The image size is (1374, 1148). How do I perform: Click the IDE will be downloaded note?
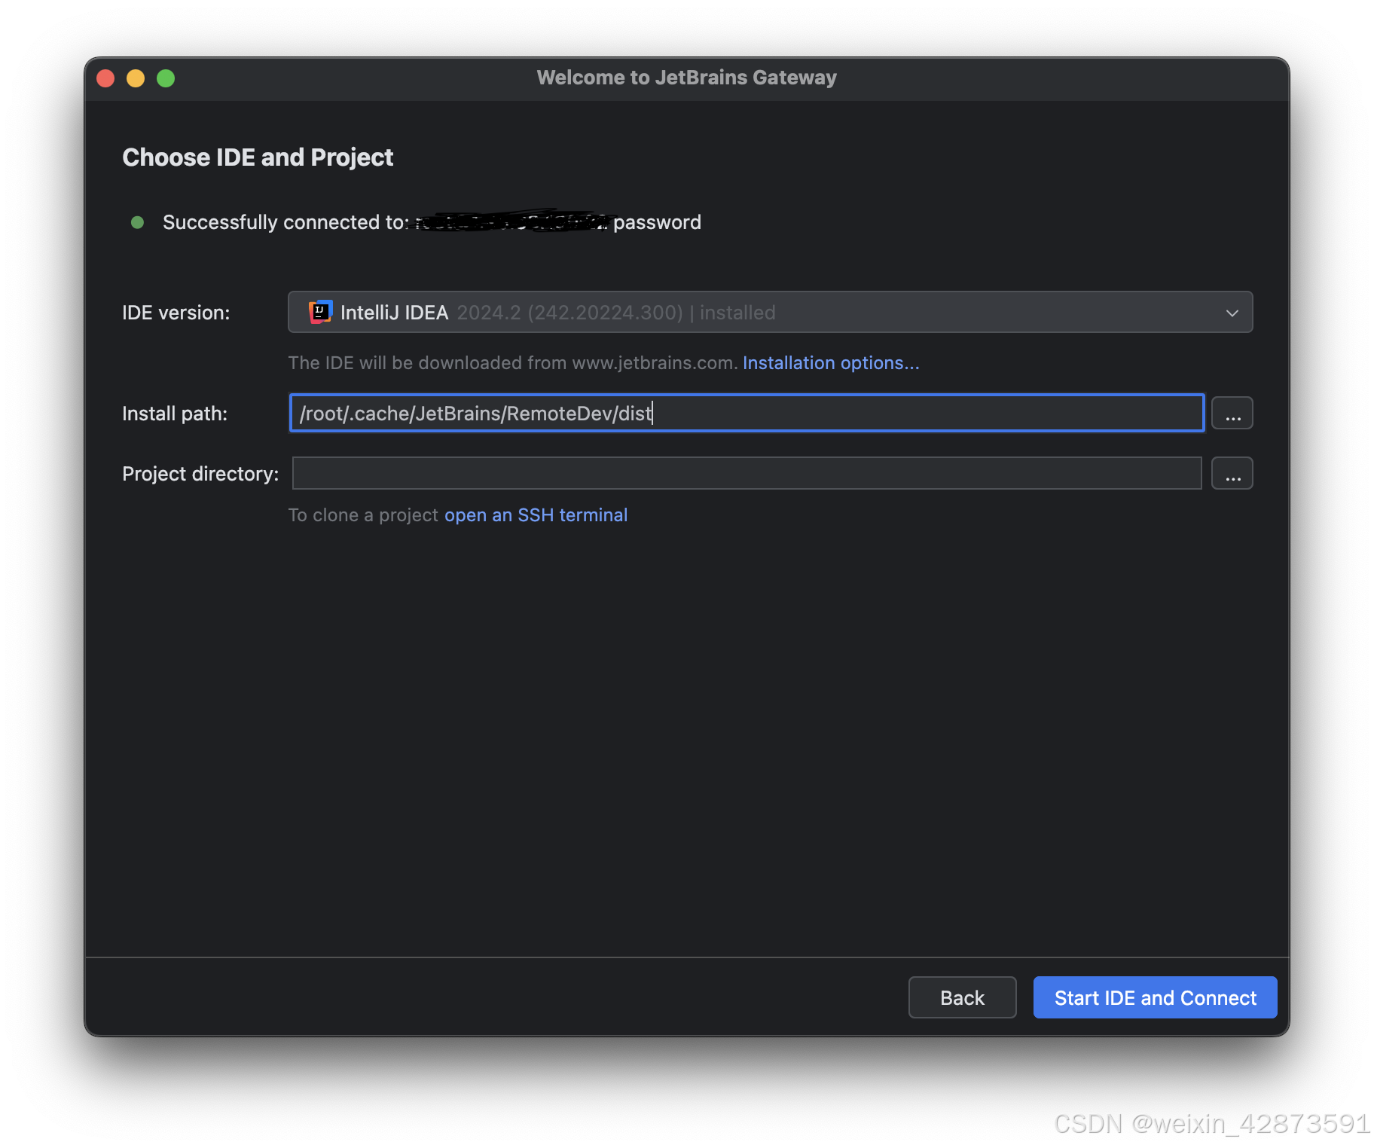coord(512,363)
